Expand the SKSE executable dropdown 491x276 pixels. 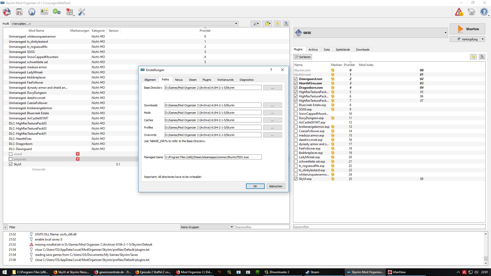pos(445,33)
